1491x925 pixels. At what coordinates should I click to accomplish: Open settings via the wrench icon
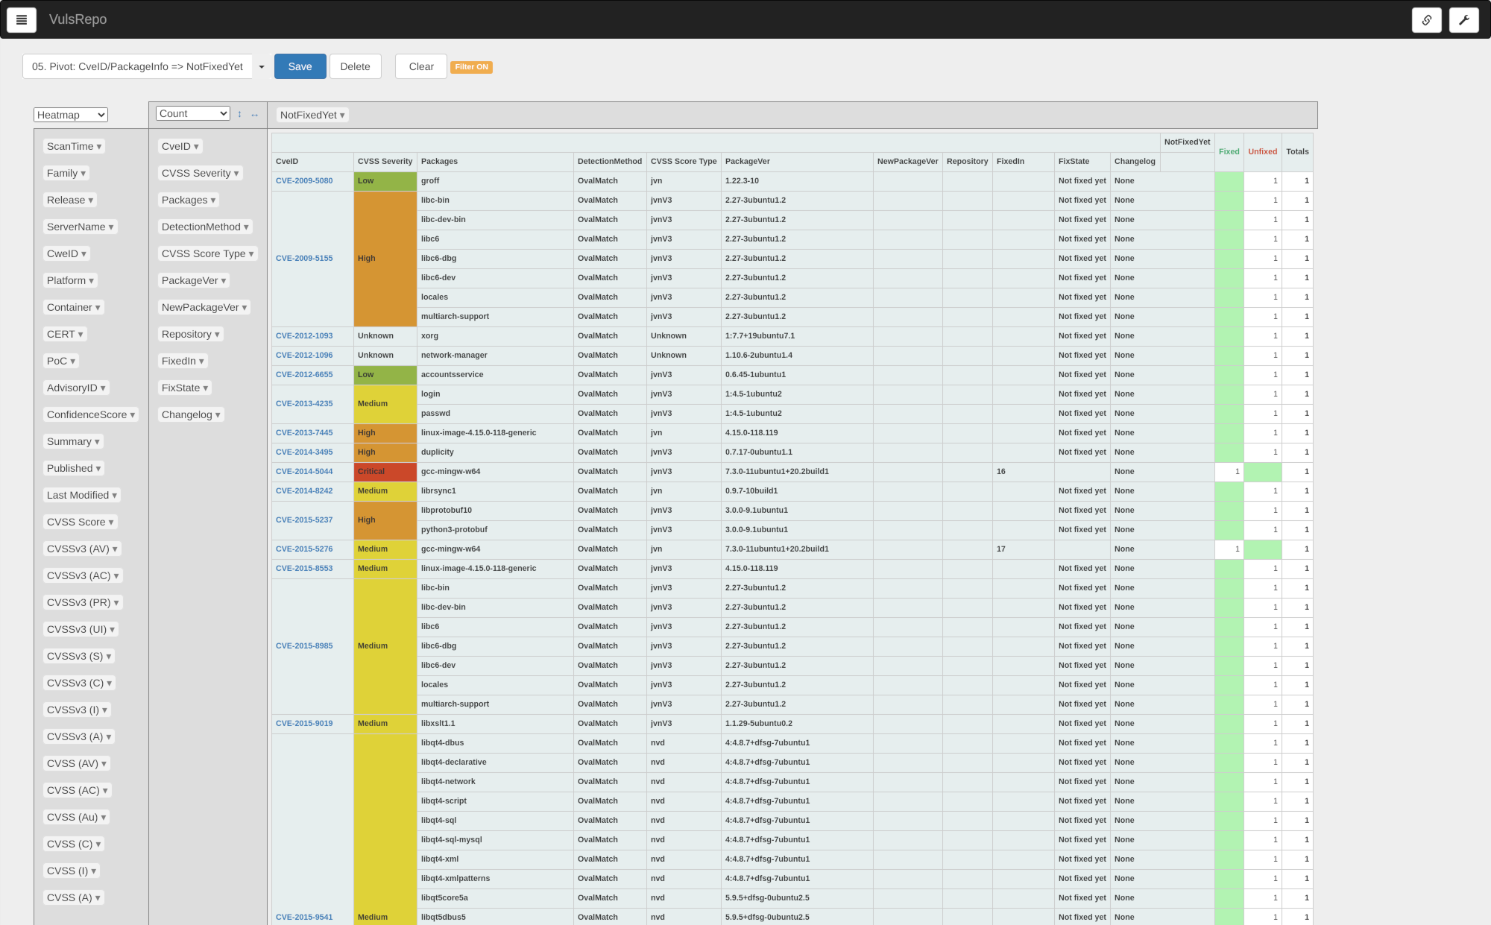pyautogui.click(x=1463, y=20)
